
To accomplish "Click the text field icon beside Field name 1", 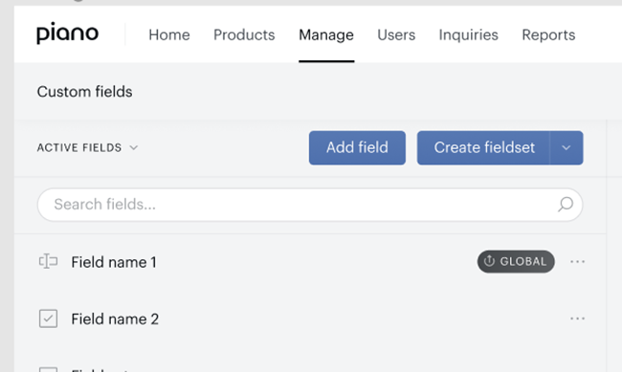I will [x=48, y=262].
